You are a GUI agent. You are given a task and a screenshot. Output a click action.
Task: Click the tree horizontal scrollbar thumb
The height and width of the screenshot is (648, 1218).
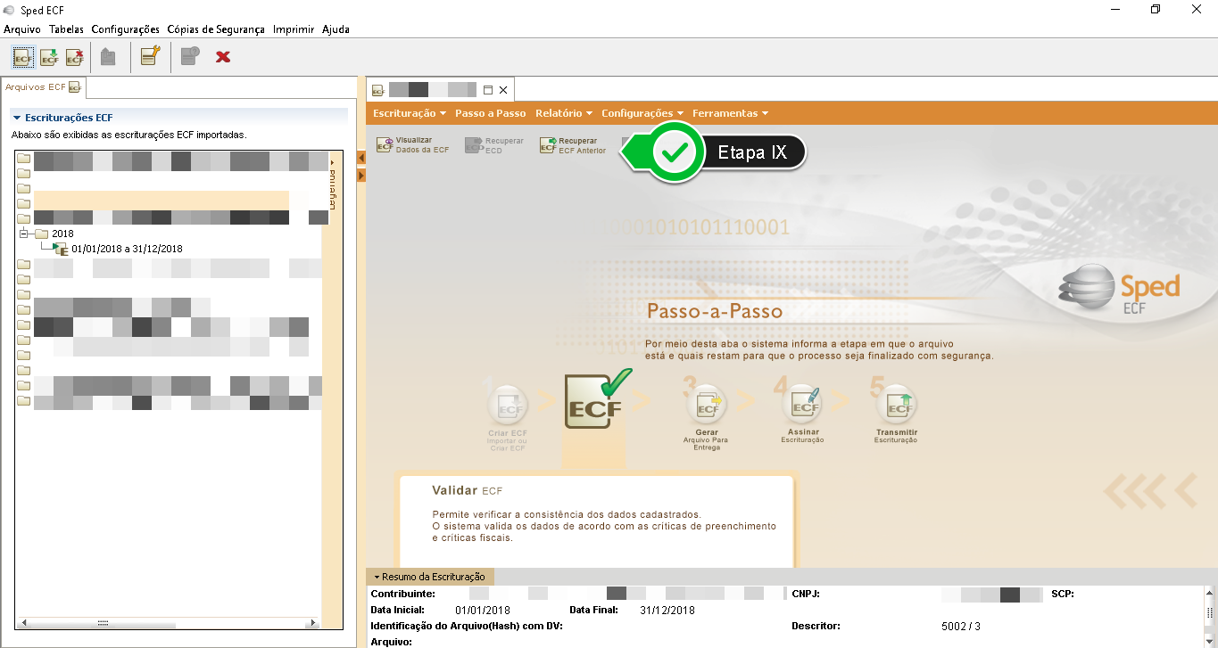coord(103,623)
